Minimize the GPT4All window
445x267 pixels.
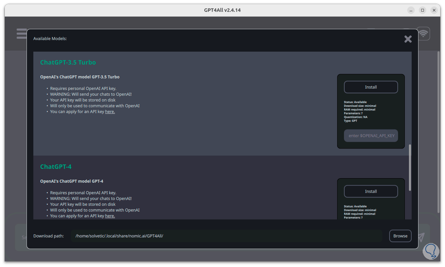tap(411, 10)
